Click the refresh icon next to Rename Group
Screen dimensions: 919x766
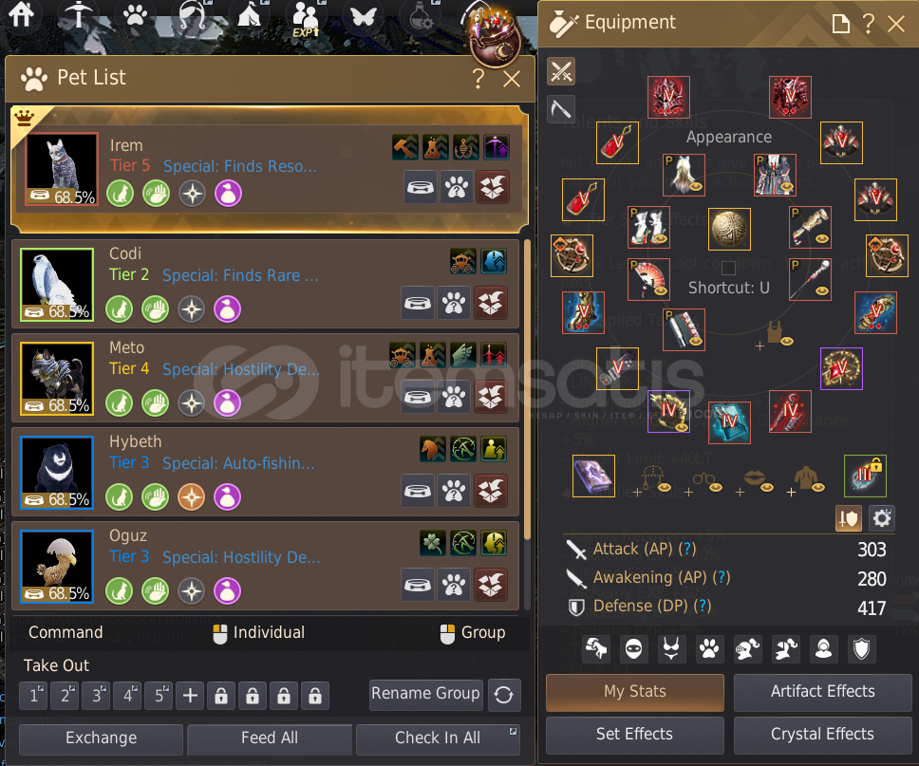pyautogui.click(x=504, y=695)
